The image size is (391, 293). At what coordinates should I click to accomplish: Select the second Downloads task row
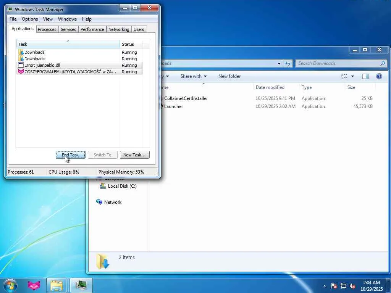(80, 59)
